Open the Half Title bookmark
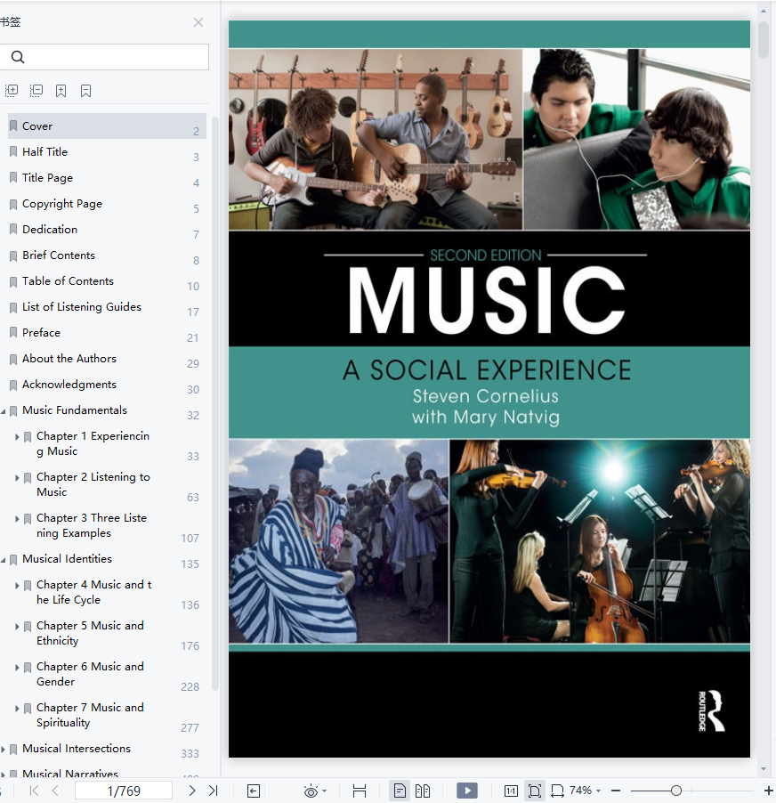This screenshot has width=776, height=803. 107,151
